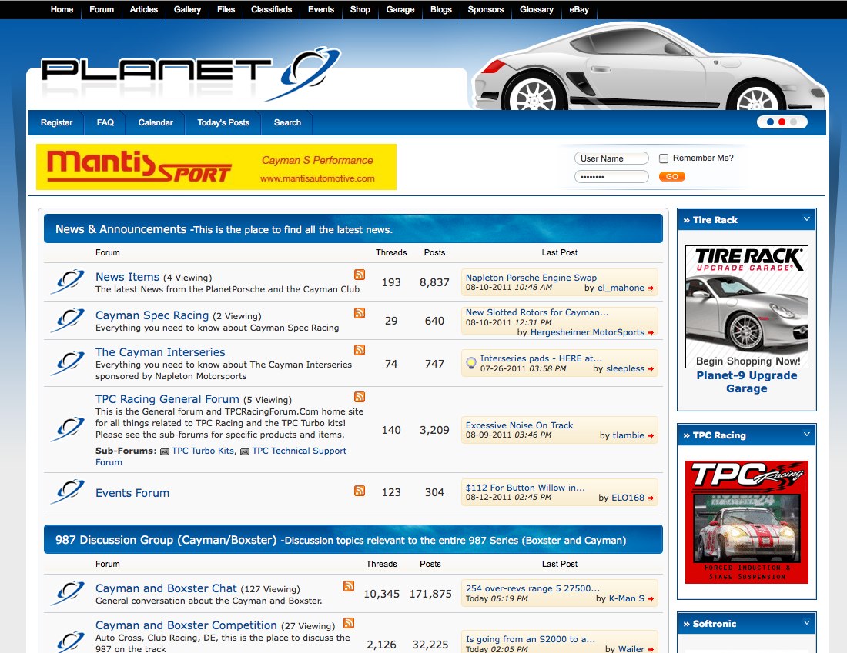This screenshot has width=847, height=653.
Task: Click the lightbulb icon on Interseries pads post
Action: (x=471, y=363)
